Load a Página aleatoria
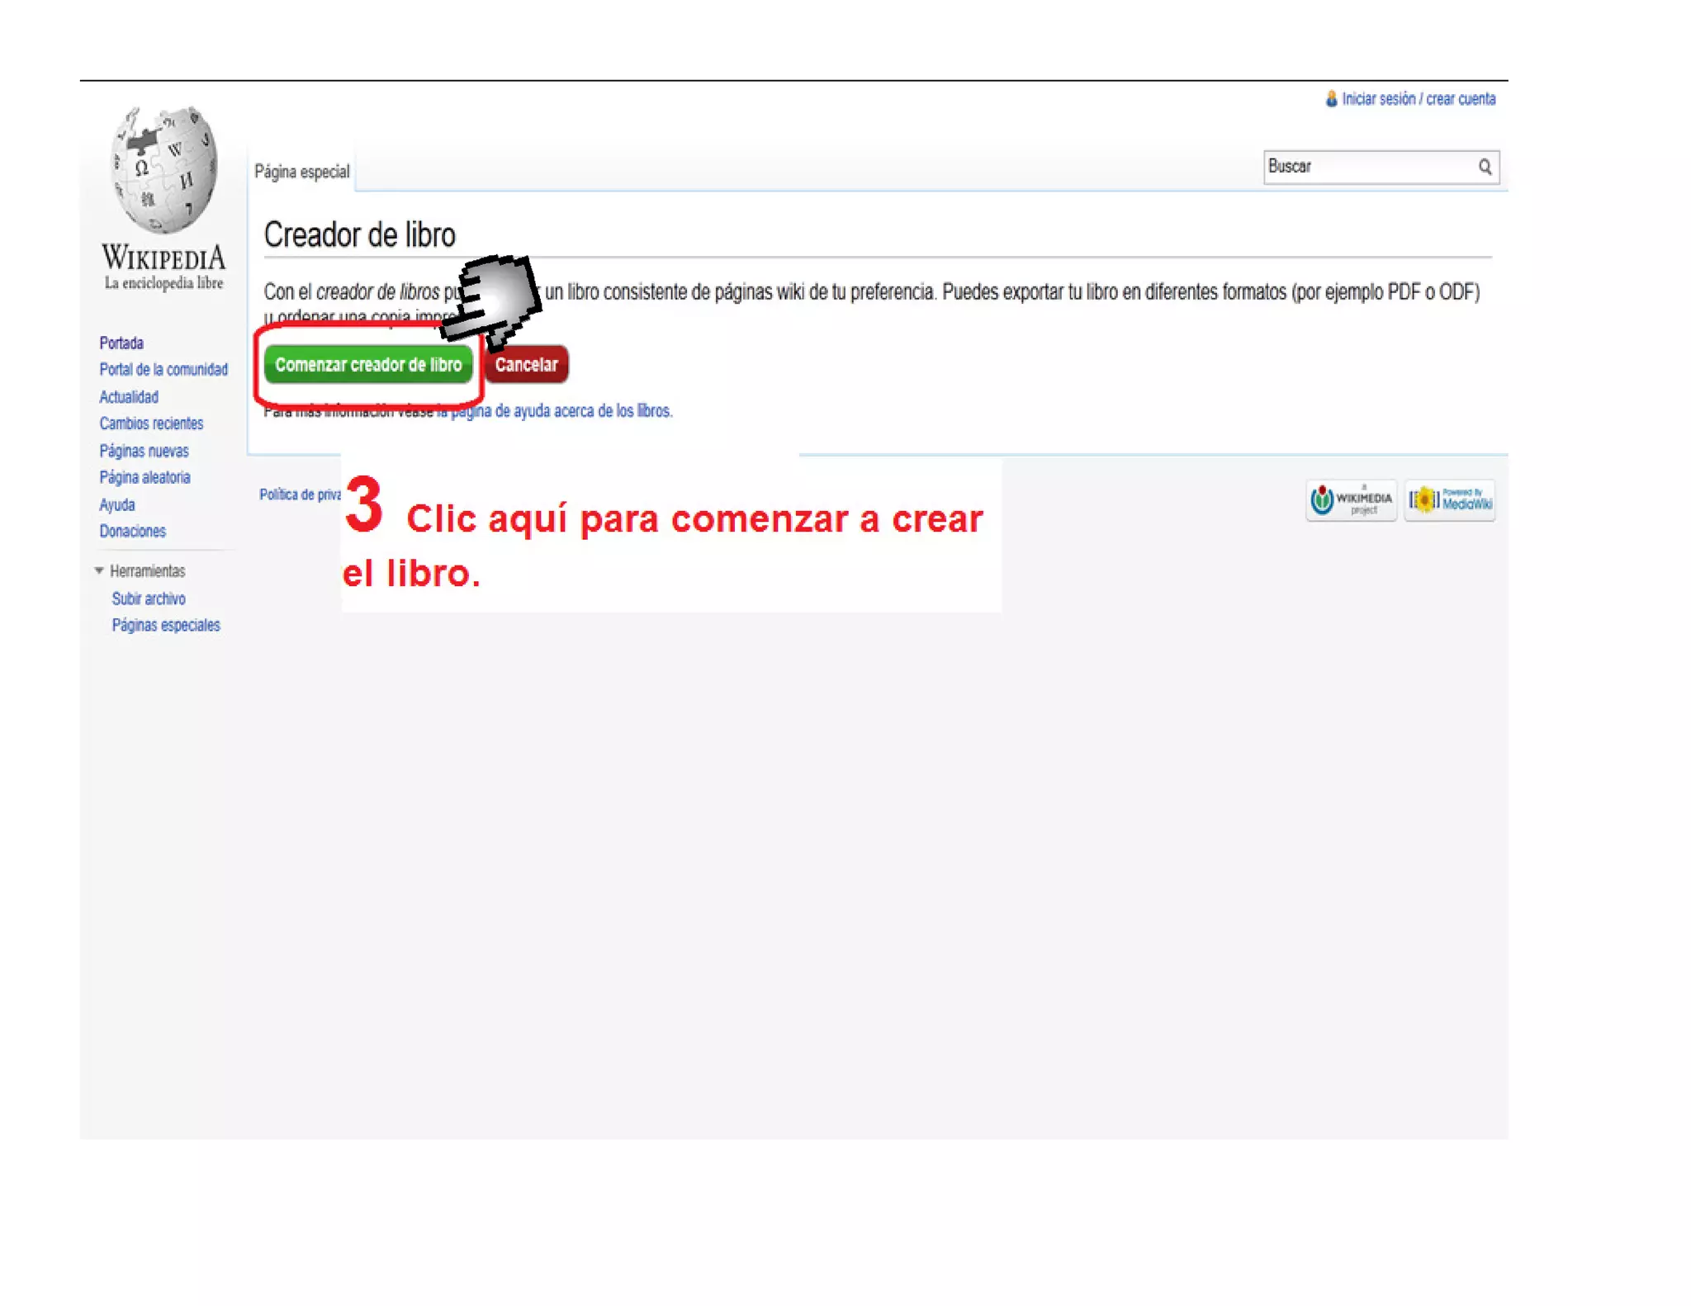Viewport: 1691px width, 1306px height. [x=144, y=477]
